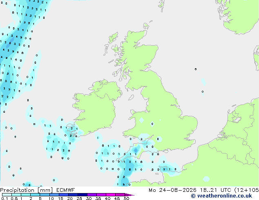Click the '15' legend value label

(60, 198)
